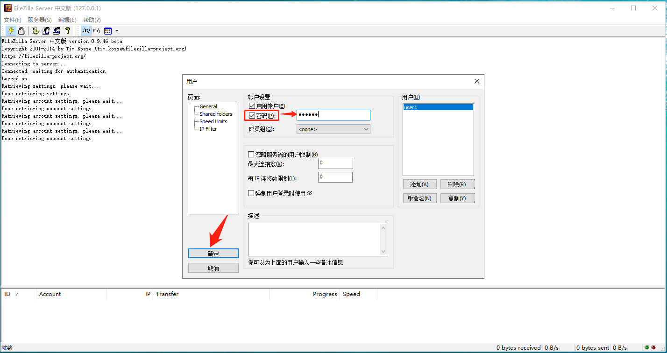The image size is (667, 353).
Task: Click the green status LED in status bar
Action: click(x=647, y=347)
